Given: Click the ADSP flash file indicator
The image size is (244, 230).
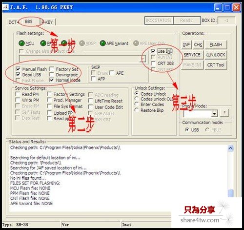Looking at the screenshot, I should [82, 43].
